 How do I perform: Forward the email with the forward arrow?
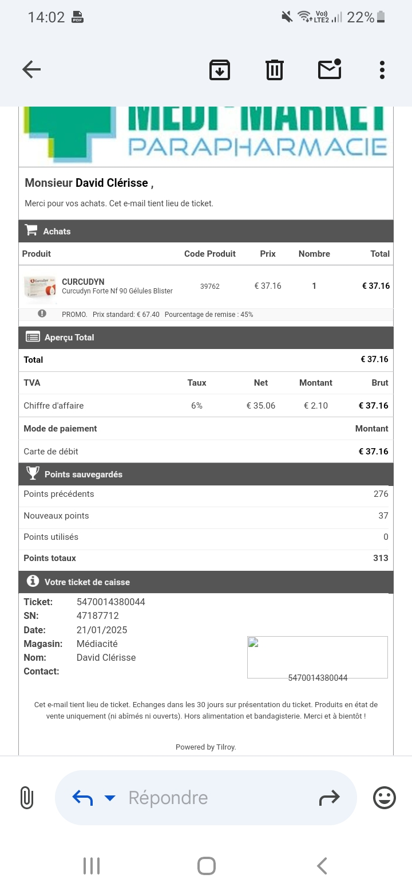(329, 798)
